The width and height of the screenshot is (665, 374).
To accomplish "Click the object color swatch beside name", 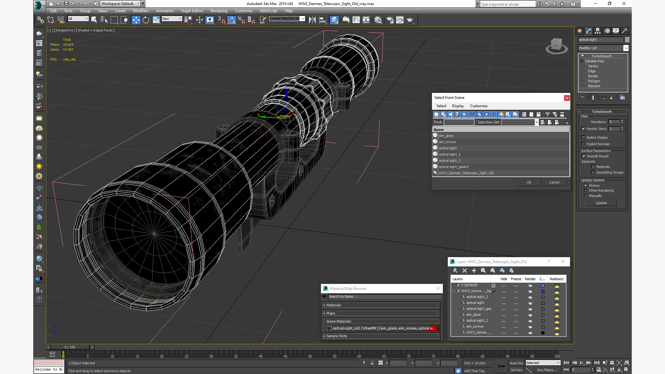I will click(x=627, y=39).
